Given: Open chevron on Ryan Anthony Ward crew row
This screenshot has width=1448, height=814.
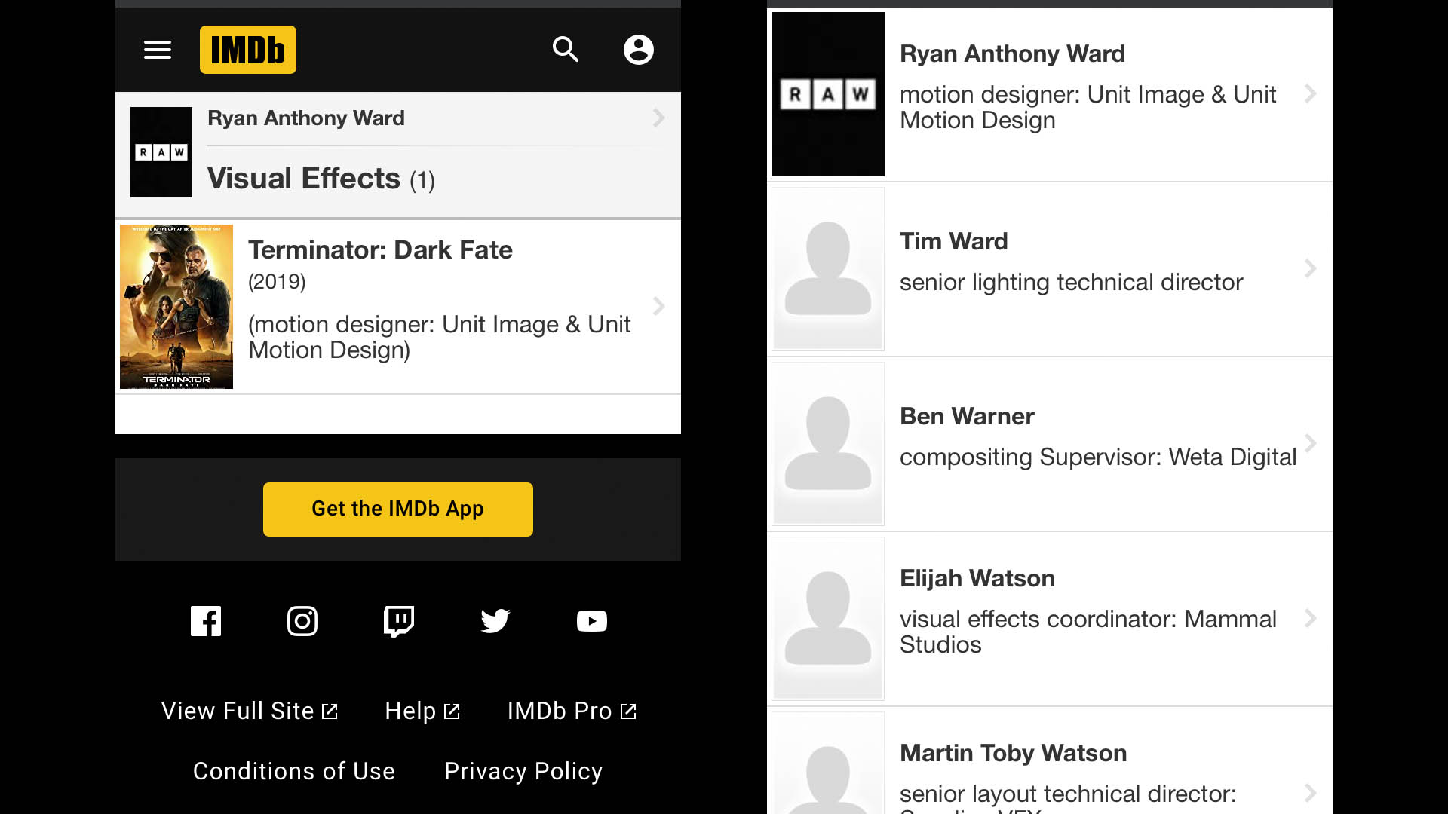Looking at the screenshot, I should (x=1311, y=93).
